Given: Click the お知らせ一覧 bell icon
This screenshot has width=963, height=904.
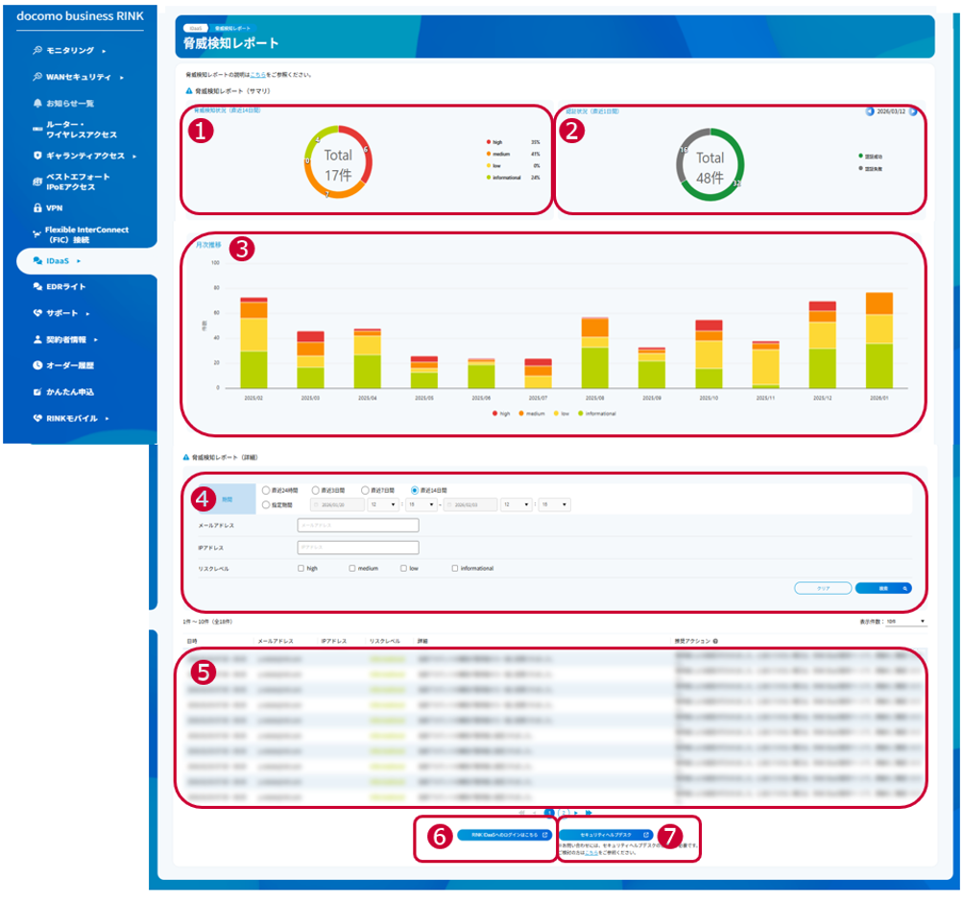Looking at the screenshot, I should [37, 103].
